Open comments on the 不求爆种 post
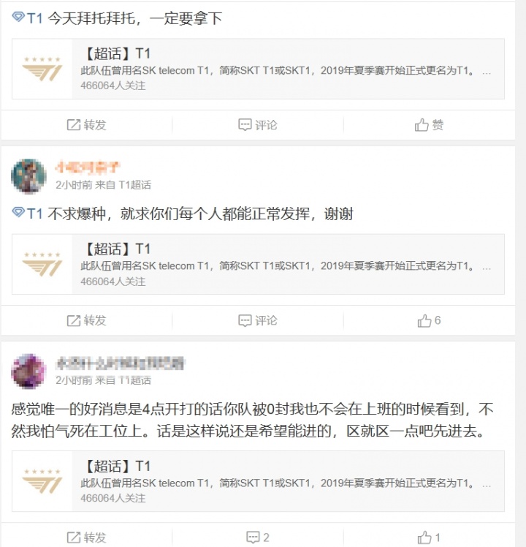Image resolution: width=526 pixels, height=547 pixels. [258, 320]
